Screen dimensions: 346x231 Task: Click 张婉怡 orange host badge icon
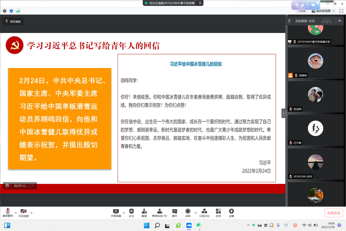coord(290,75)
